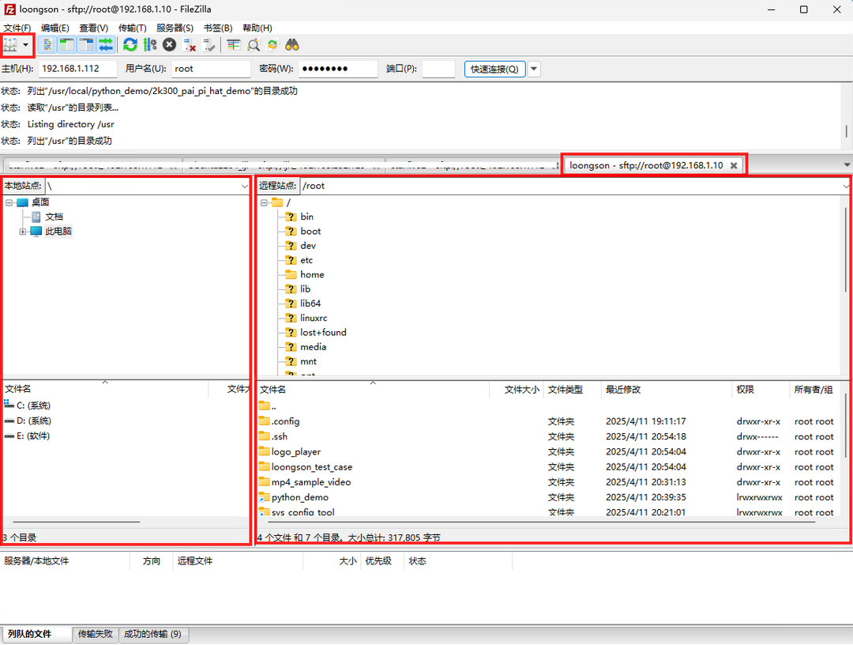Open the 书签(B) menu

pyautogui.click(x=218, y=28)
